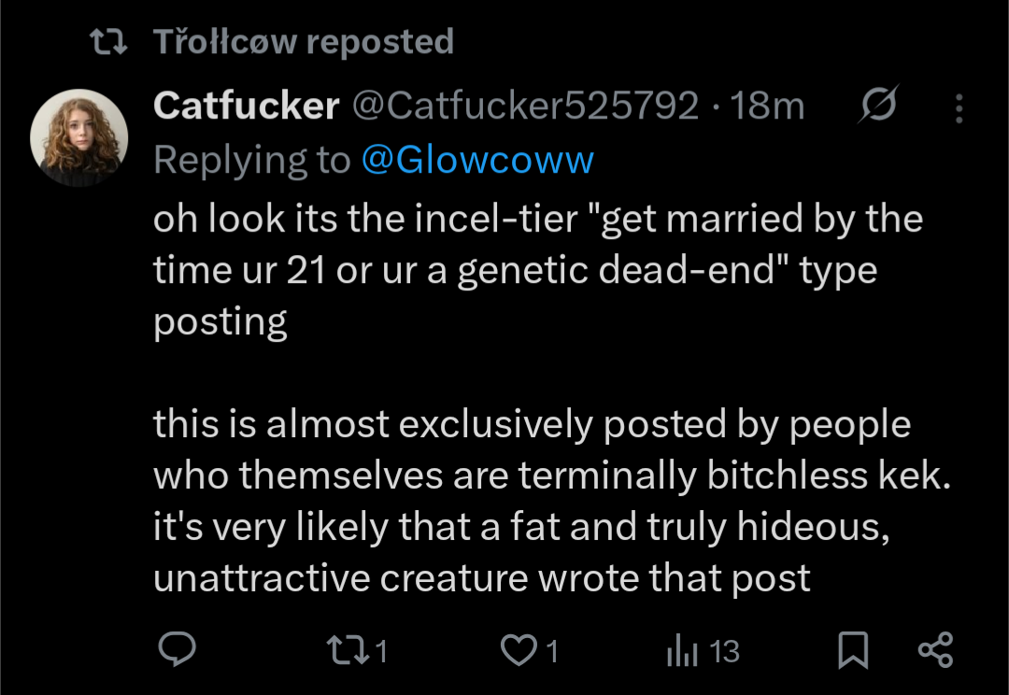Click the @Catfucker525792 handle
Image resolution: width=1009 pixels, height=695 pixels.
click(x=525, y=106)
